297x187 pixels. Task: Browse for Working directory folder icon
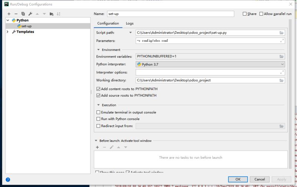[281, 80]
